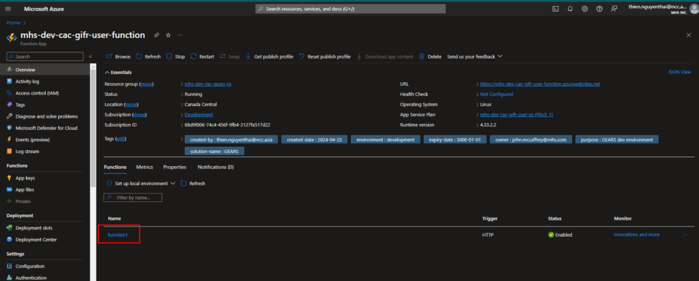This screenshot has width=699, height=281.
Task: Open Microsoft Azure home logo text
Action: click(x=44, y=9)
